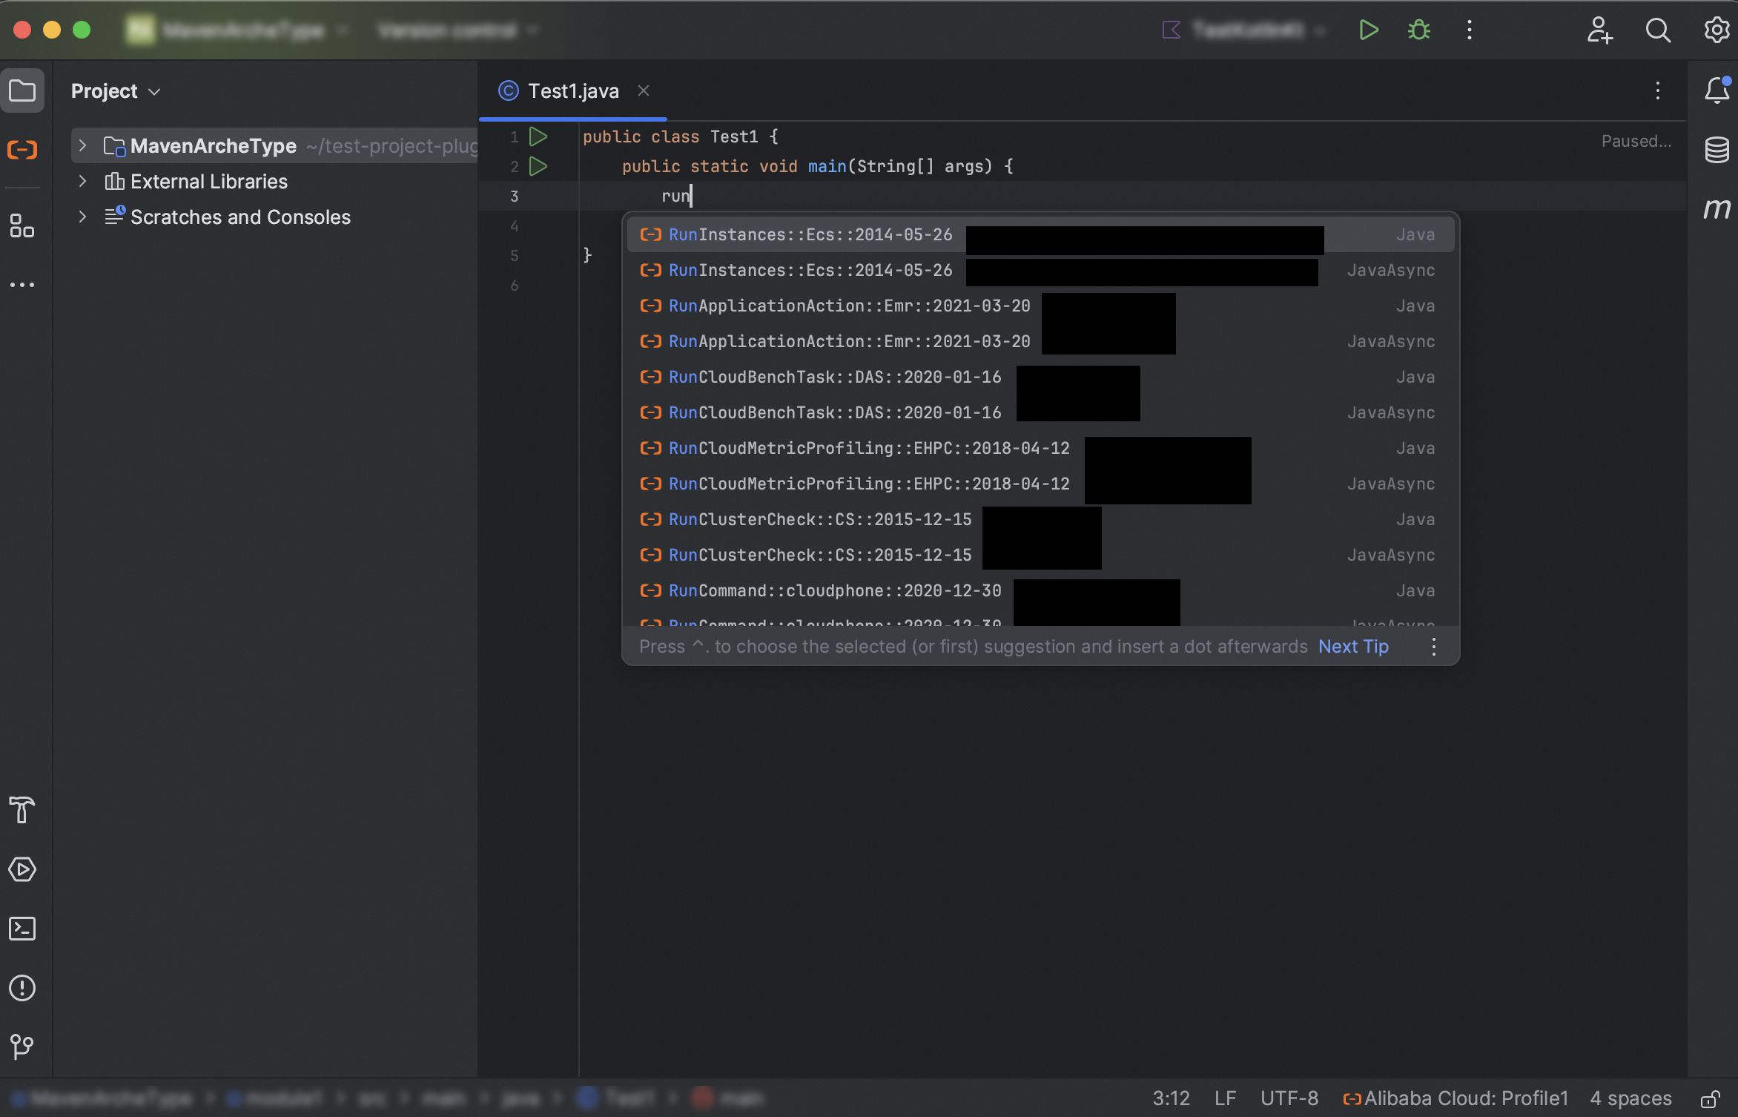Open the run configuration dropdown
This screenshot has width=1738, height=1117.
pos(1243,30)
